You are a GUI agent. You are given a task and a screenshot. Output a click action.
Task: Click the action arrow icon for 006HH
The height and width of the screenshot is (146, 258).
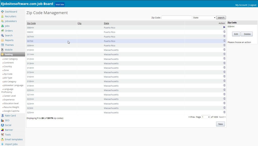click(x=224, y=27)
